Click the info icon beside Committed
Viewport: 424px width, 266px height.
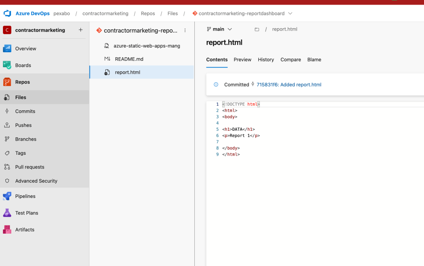(216, 85)
